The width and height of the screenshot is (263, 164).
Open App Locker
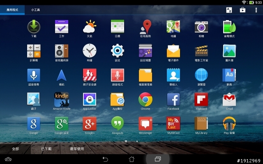(x=90, y=99)
